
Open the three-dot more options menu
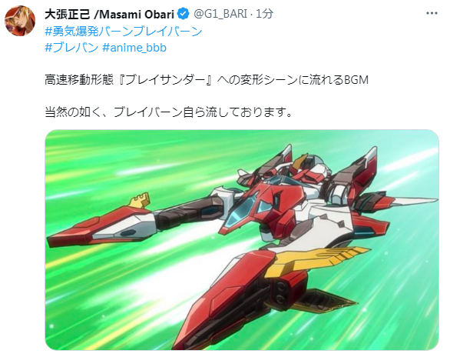(432, 13)
